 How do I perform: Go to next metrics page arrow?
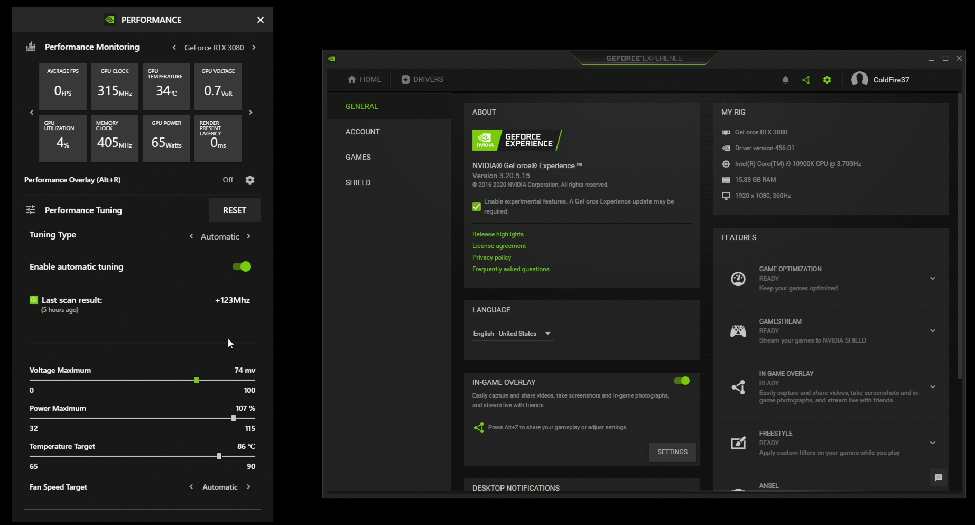(250, 112)
